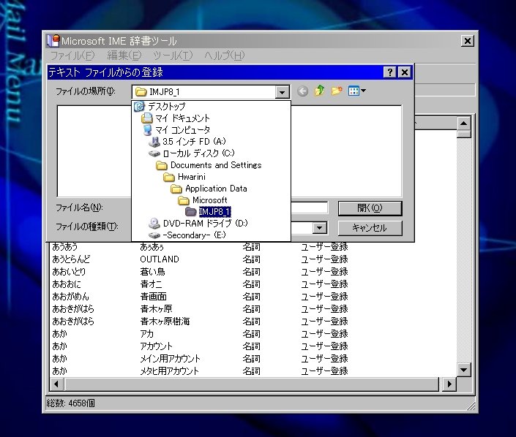Select reading あおいとり in list

tap(69, 272)
